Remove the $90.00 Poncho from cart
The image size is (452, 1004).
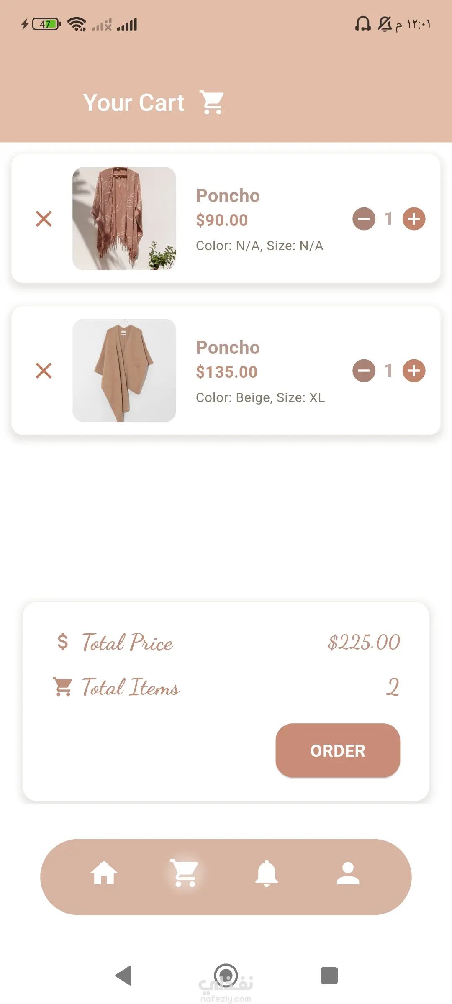pos(44,219)
